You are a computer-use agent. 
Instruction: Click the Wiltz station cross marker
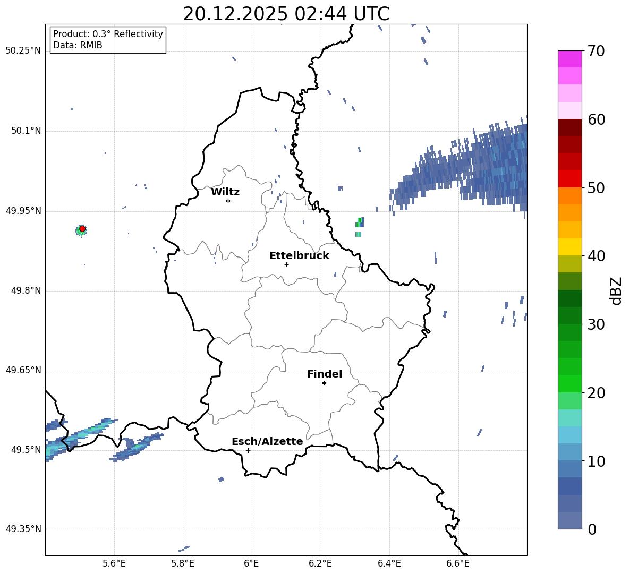[x=228, y=201]
